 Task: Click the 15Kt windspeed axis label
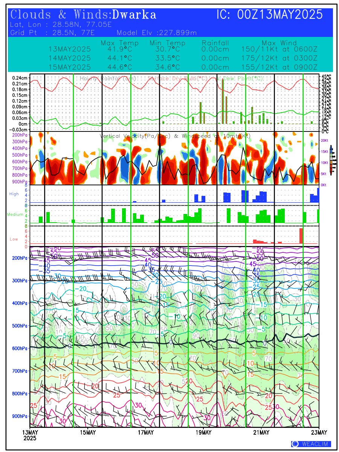point(325,151)
